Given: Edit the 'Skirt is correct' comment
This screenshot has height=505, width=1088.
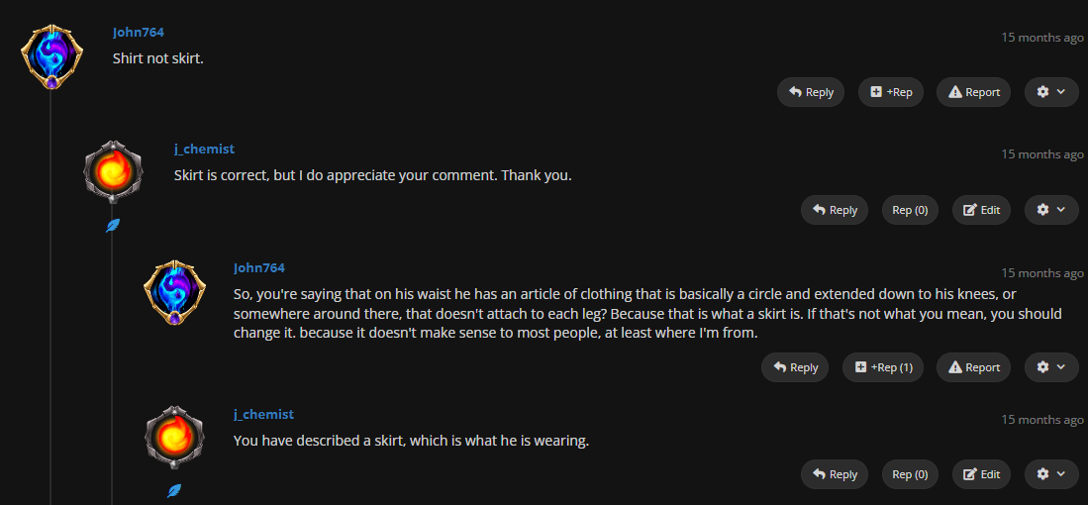Looking at the screenshot, I should click(x=981, y=210).
